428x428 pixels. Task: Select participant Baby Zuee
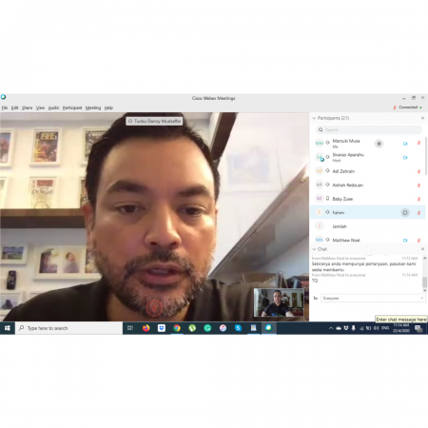pyautogui.click(x=367, y=199)
